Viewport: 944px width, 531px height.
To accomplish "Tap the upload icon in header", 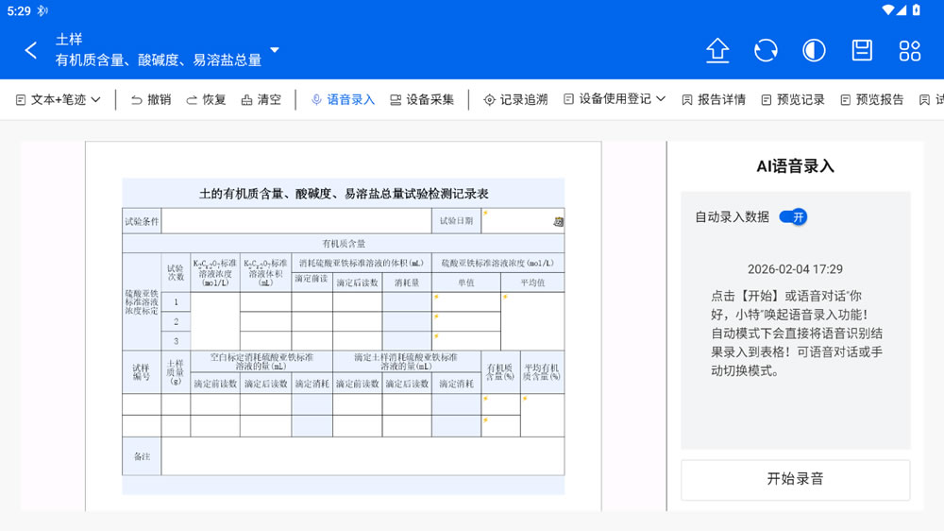I will [x=717, y=51].
